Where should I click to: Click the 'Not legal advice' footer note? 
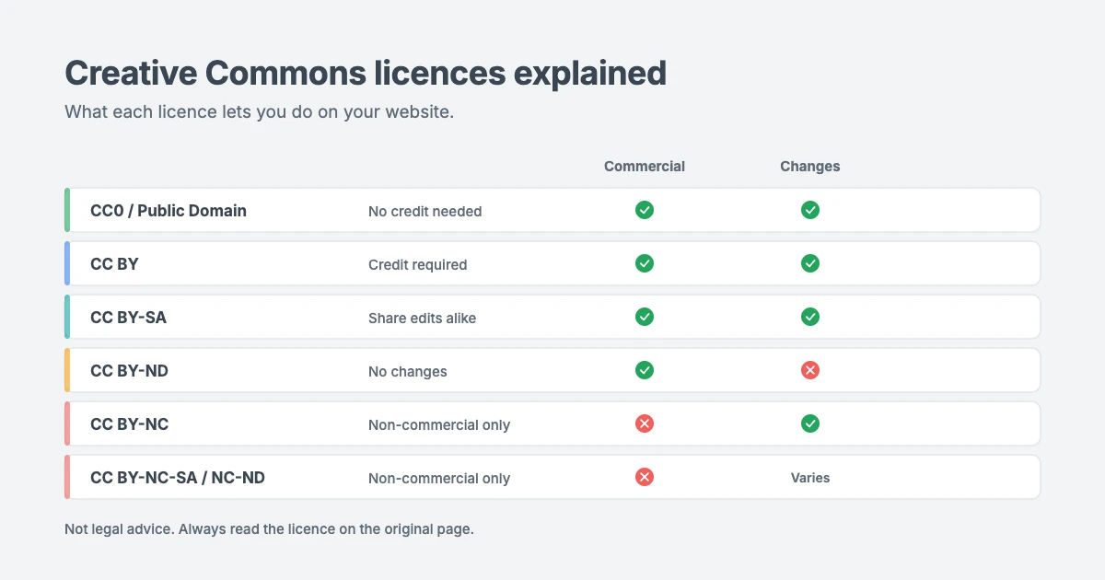point(269,530)
